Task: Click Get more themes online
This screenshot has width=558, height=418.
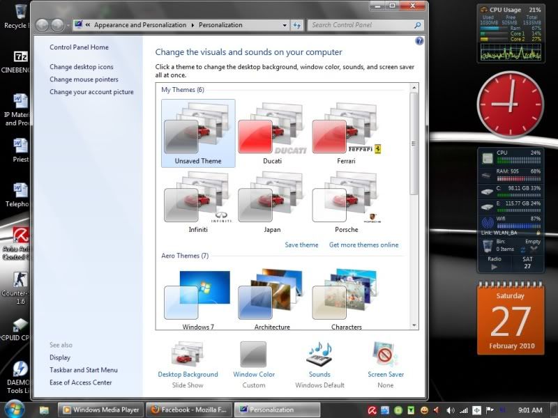Action: point(363,245)
